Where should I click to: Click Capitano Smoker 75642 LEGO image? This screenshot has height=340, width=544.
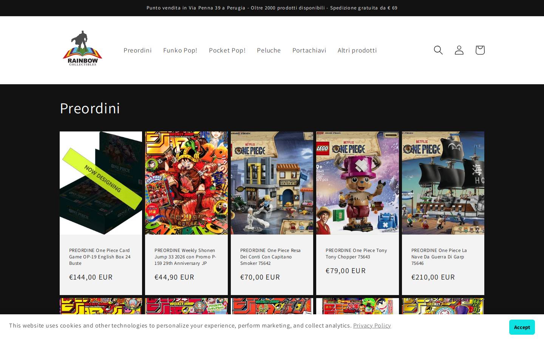(x=272, y=183)
